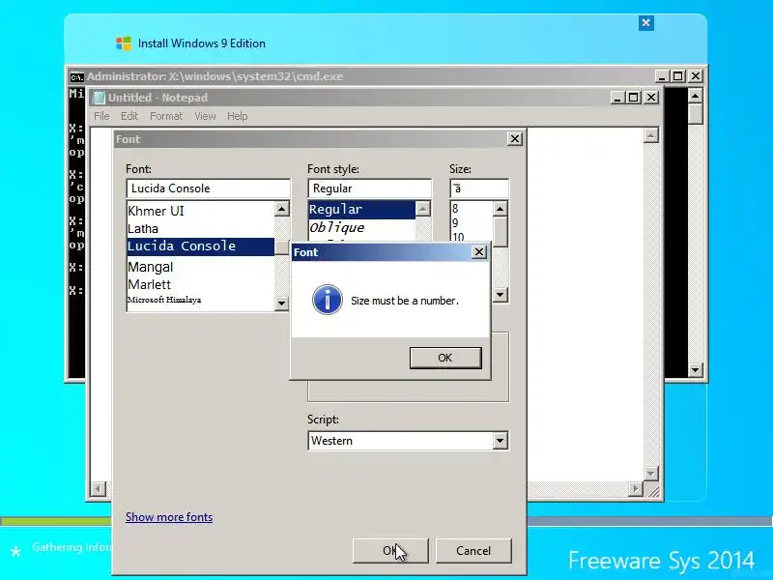Screen dimensions: 773x580
Task: Click into the Font style input field
Action: click(x=369, y=188)
